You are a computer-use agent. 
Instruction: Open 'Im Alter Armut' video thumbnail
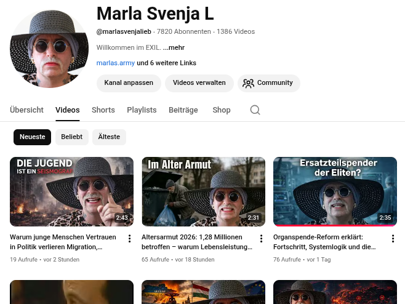click(204, 191)
